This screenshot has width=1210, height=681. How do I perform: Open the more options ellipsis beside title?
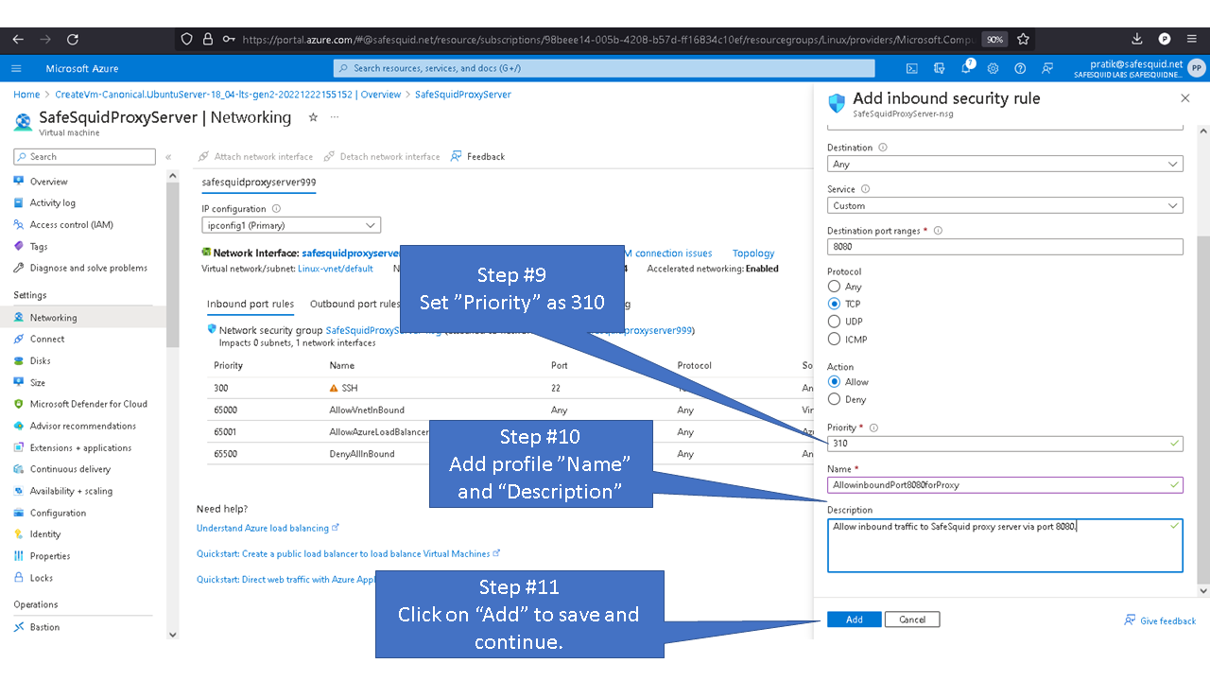[x=334, y=117]
